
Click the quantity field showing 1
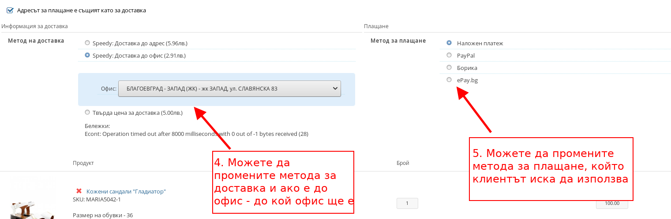click(x=407, y=204)
